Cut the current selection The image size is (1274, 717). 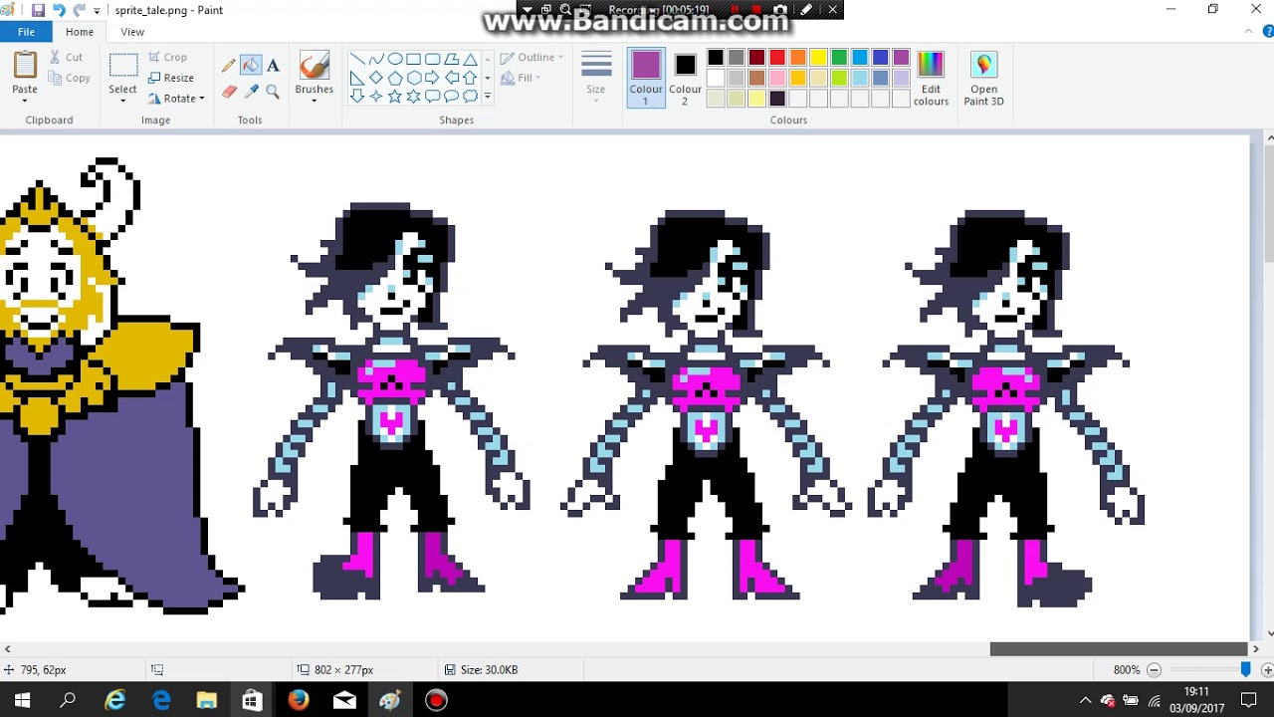[67, 57]
